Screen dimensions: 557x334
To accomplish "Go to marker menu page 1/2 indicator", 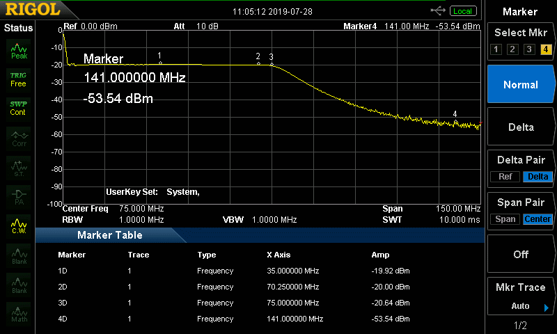I will pos(520,326).
